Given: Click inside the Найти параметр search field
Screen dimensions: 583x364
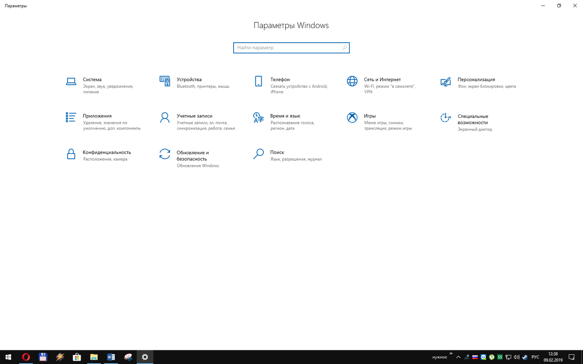Looking at the screenshot, I should click(x=291, y=48).
